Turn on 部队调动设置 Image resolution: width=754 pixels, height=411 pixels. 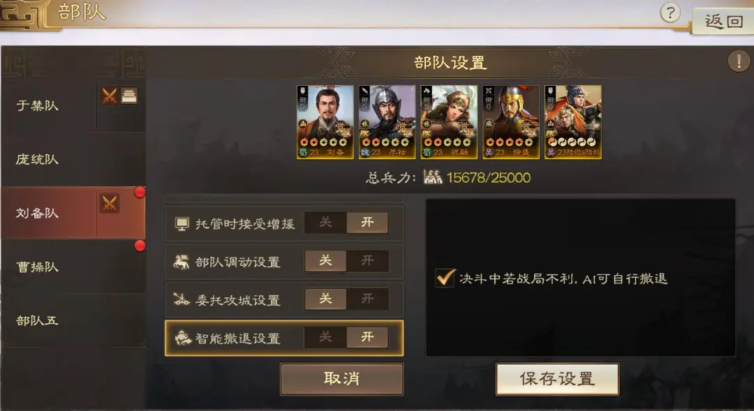(367, 261)
